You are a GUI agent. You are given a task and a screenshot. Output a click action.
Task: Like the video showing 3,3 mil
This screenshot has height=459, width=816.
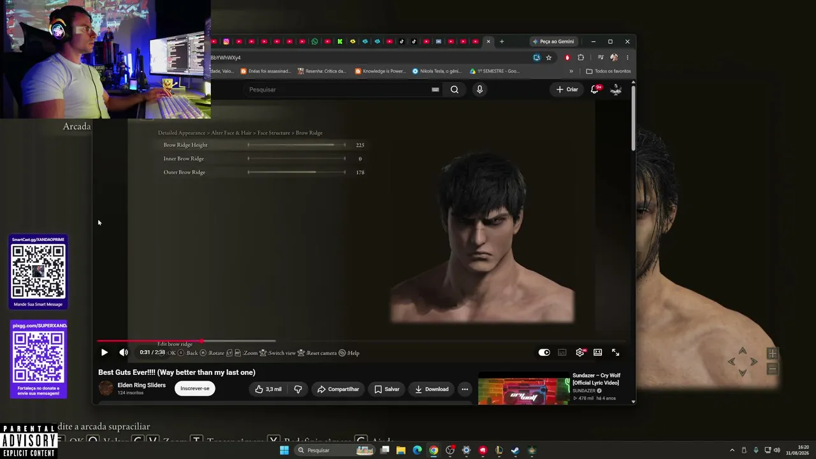click(x=268, y=389)
